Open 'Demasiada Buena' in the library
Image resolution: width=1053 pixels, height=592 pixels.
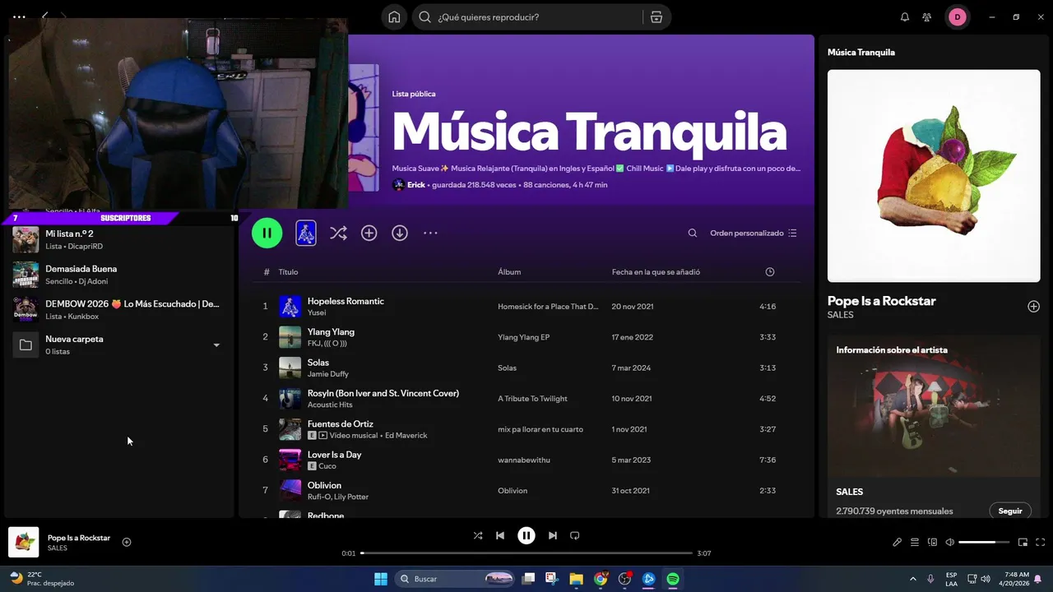click(119, 275)
